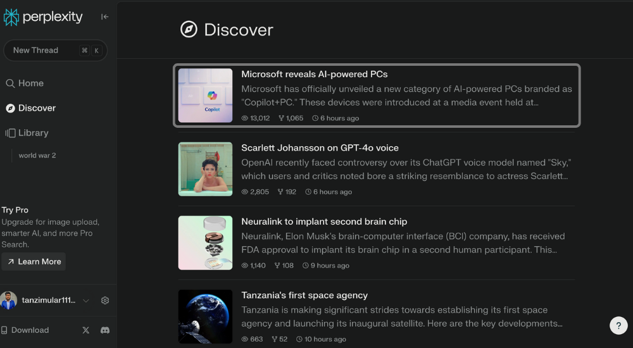The height and width of the screenshot is (348, 633).
Task: Open the X (Twitter) icon
Action: [x=85, y=330]
